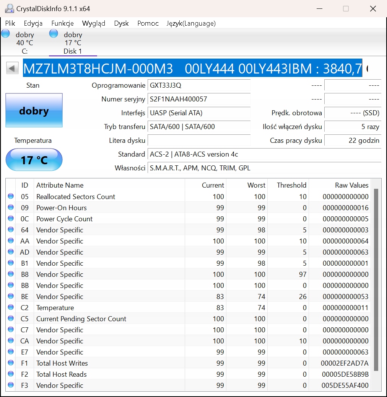
Task: Open the Funkcje menu
Action: [x=62, y=23]
